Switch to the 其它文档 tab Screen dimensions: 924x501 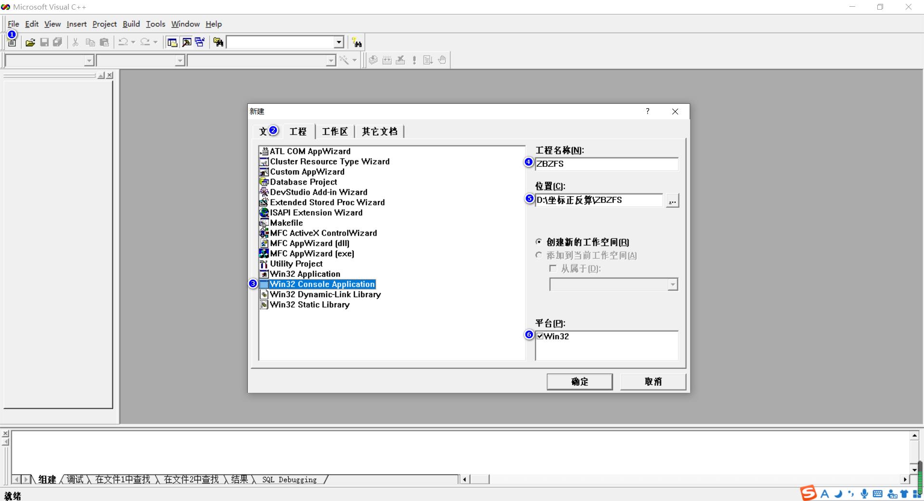click(x=379, y=132)
